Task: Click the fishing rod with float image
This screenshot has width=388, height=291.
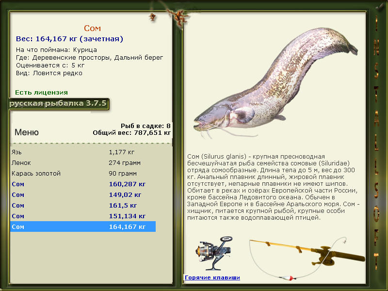Action: (307, 259)
